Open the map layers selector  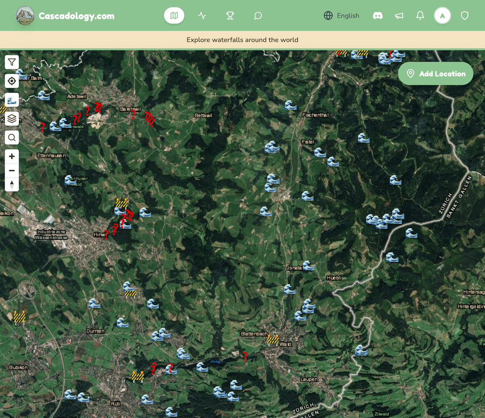coord(12,119)
